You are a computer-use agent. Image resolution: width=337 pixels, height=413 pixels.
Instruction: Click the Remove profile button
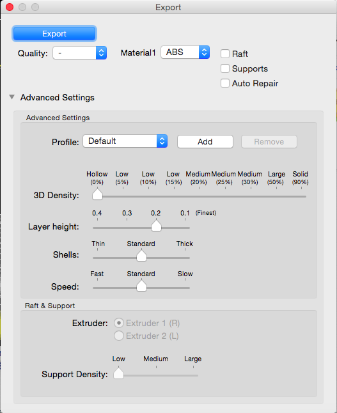(269, 142)
